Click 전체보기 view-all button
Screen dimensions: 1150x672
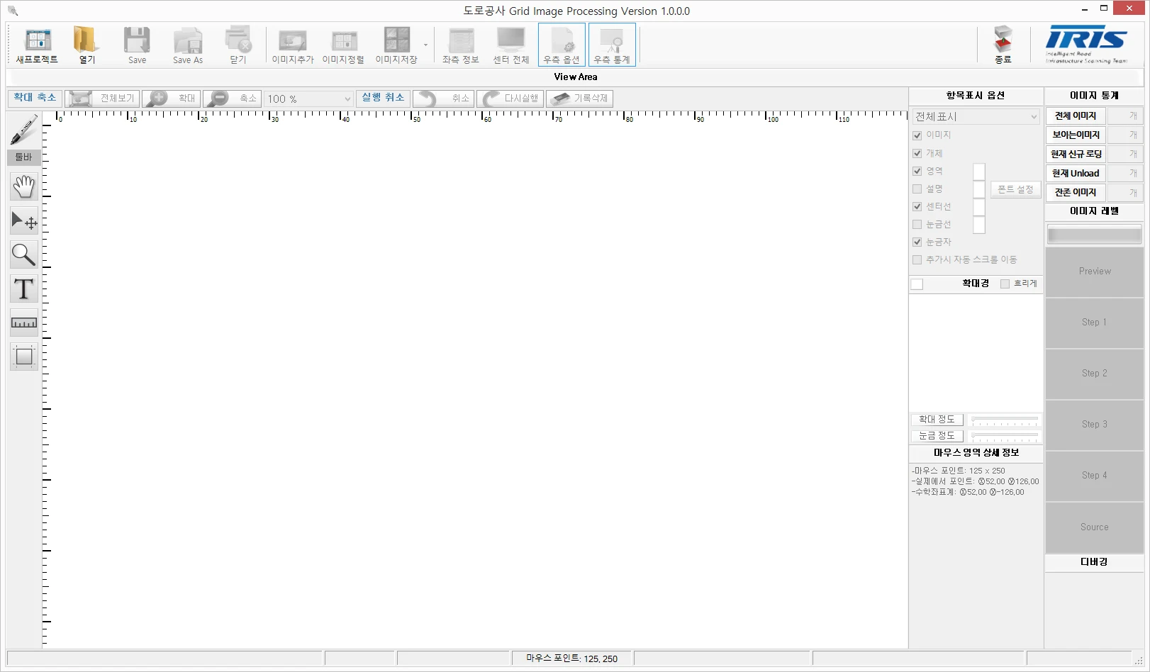pyautogui.click(x=103, y=99)
